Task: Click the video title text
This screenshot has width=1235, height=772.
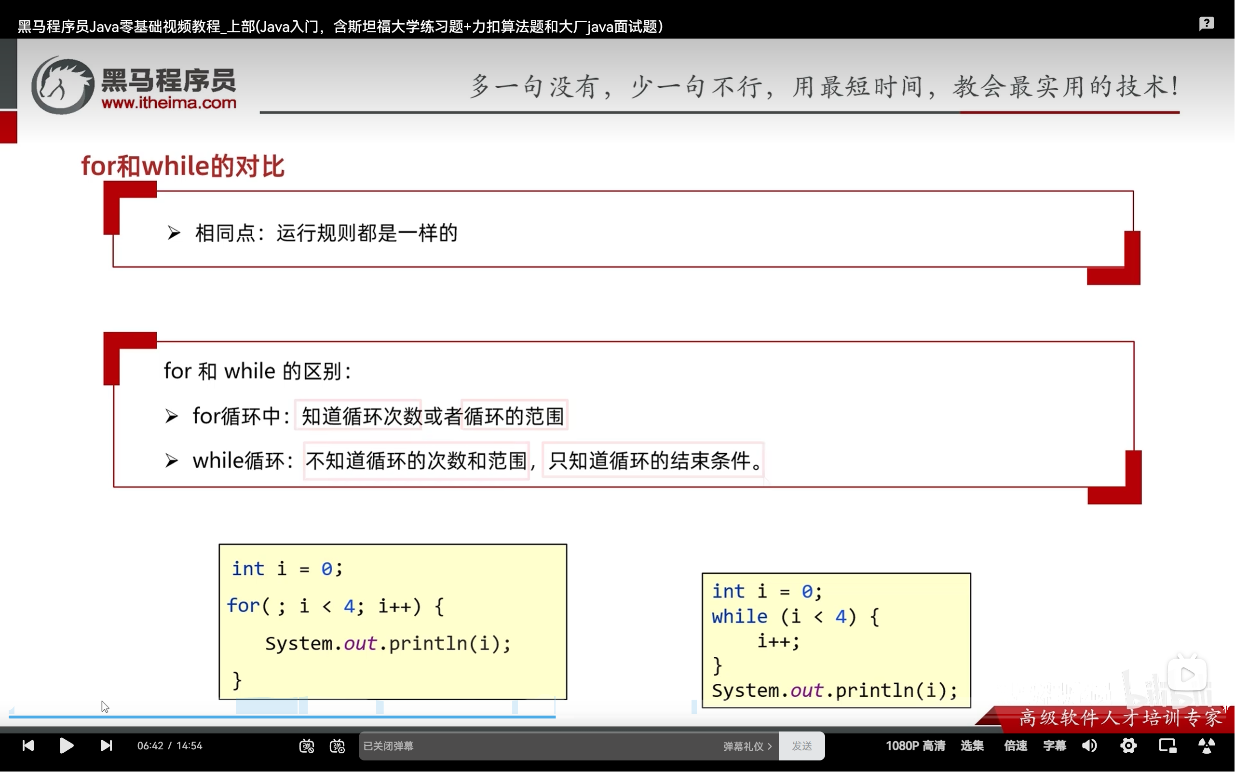Action: tap(340, 27)
